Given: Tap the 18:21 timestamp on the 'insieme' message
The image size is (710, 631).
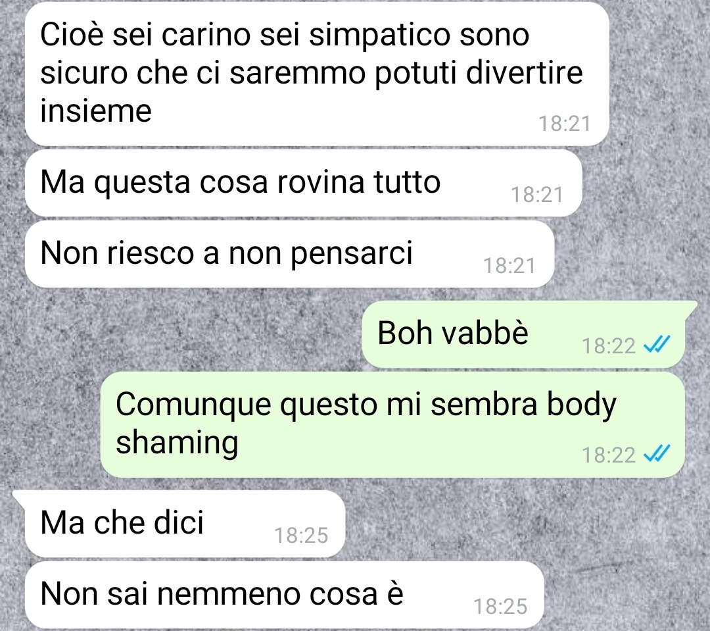Looking at the screenshot, I should (x=565, y=124).
